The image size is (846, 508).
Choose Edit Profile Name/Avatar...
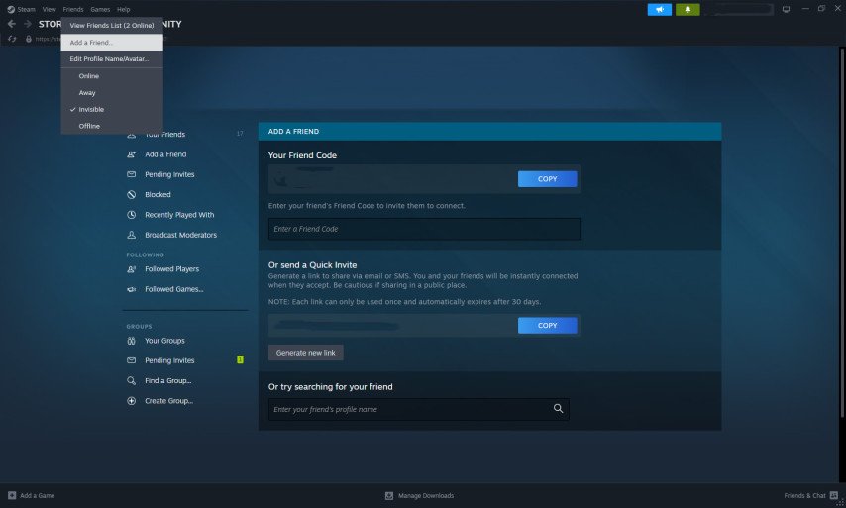pyautogui.click(x=112, y=58)
